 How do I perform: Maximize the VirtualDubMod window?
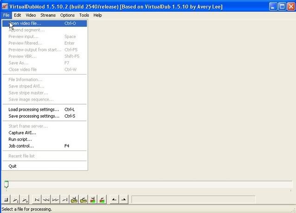pos(282,7)
